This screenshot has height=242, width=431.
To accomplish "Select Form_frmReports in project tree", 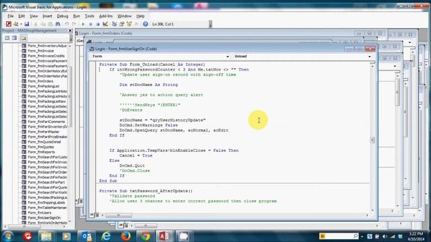I will (x=41, y=152).
